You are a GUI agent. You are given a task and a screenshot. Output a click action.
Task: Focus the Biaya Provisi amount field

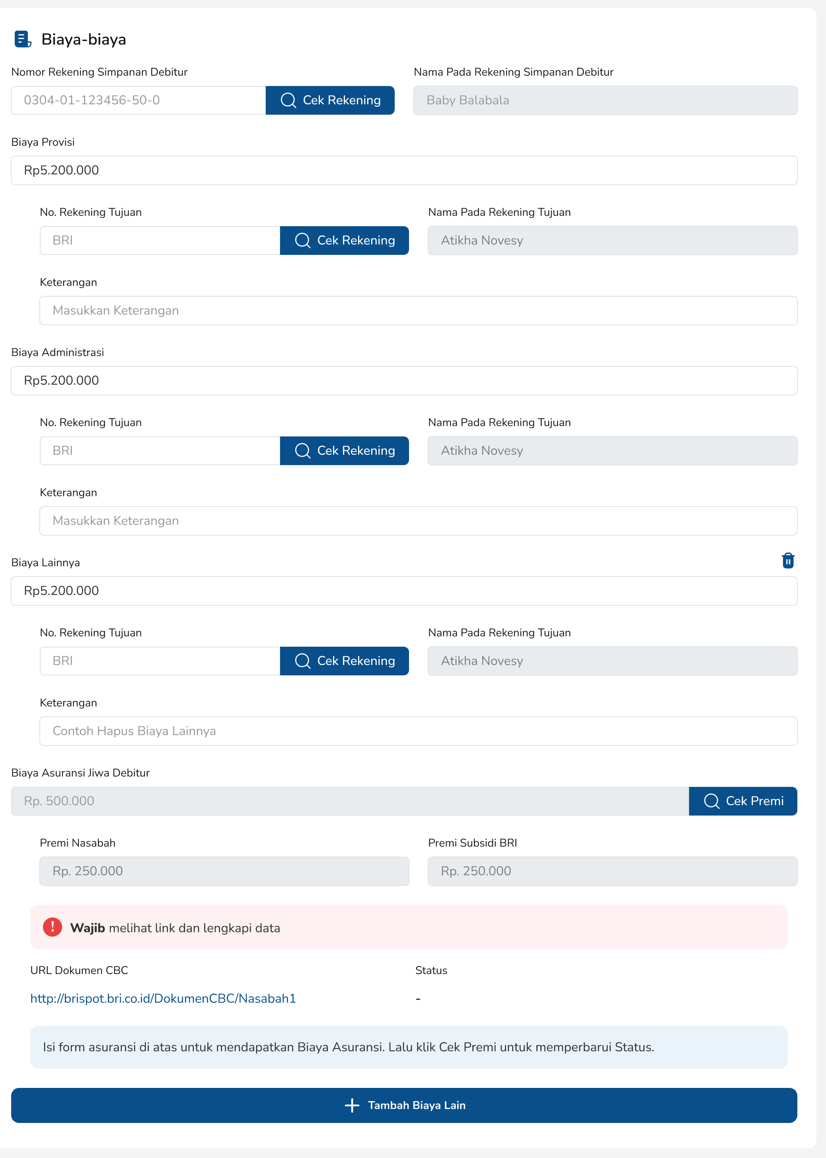coord(404,170)
